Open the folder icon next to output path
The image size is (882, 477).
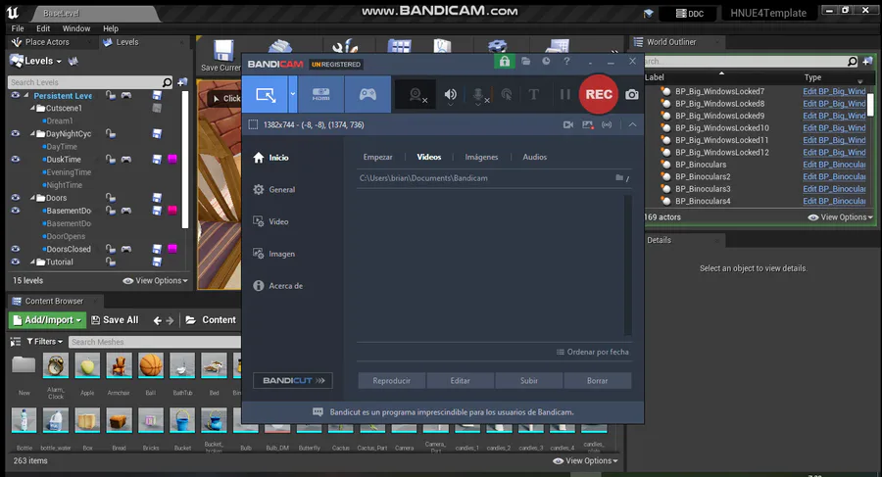619,177
